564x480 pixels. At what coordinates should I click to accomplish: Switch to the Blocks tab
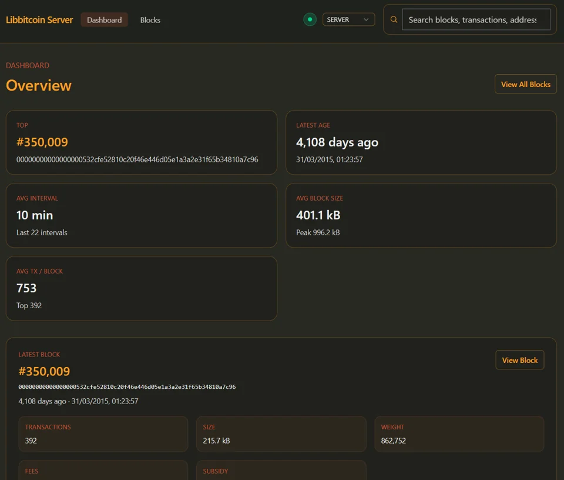coord(150,20)
